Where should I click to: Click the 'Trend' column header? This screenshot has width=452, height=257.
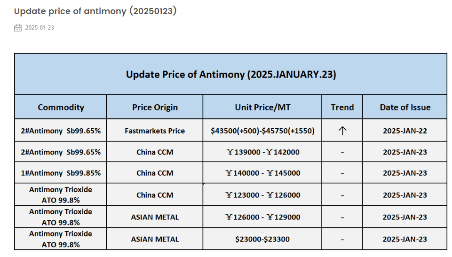pos(342,107)
